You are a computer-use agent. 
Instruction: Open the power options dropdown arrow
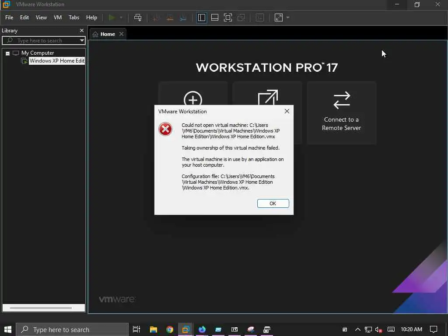[121, 17]
